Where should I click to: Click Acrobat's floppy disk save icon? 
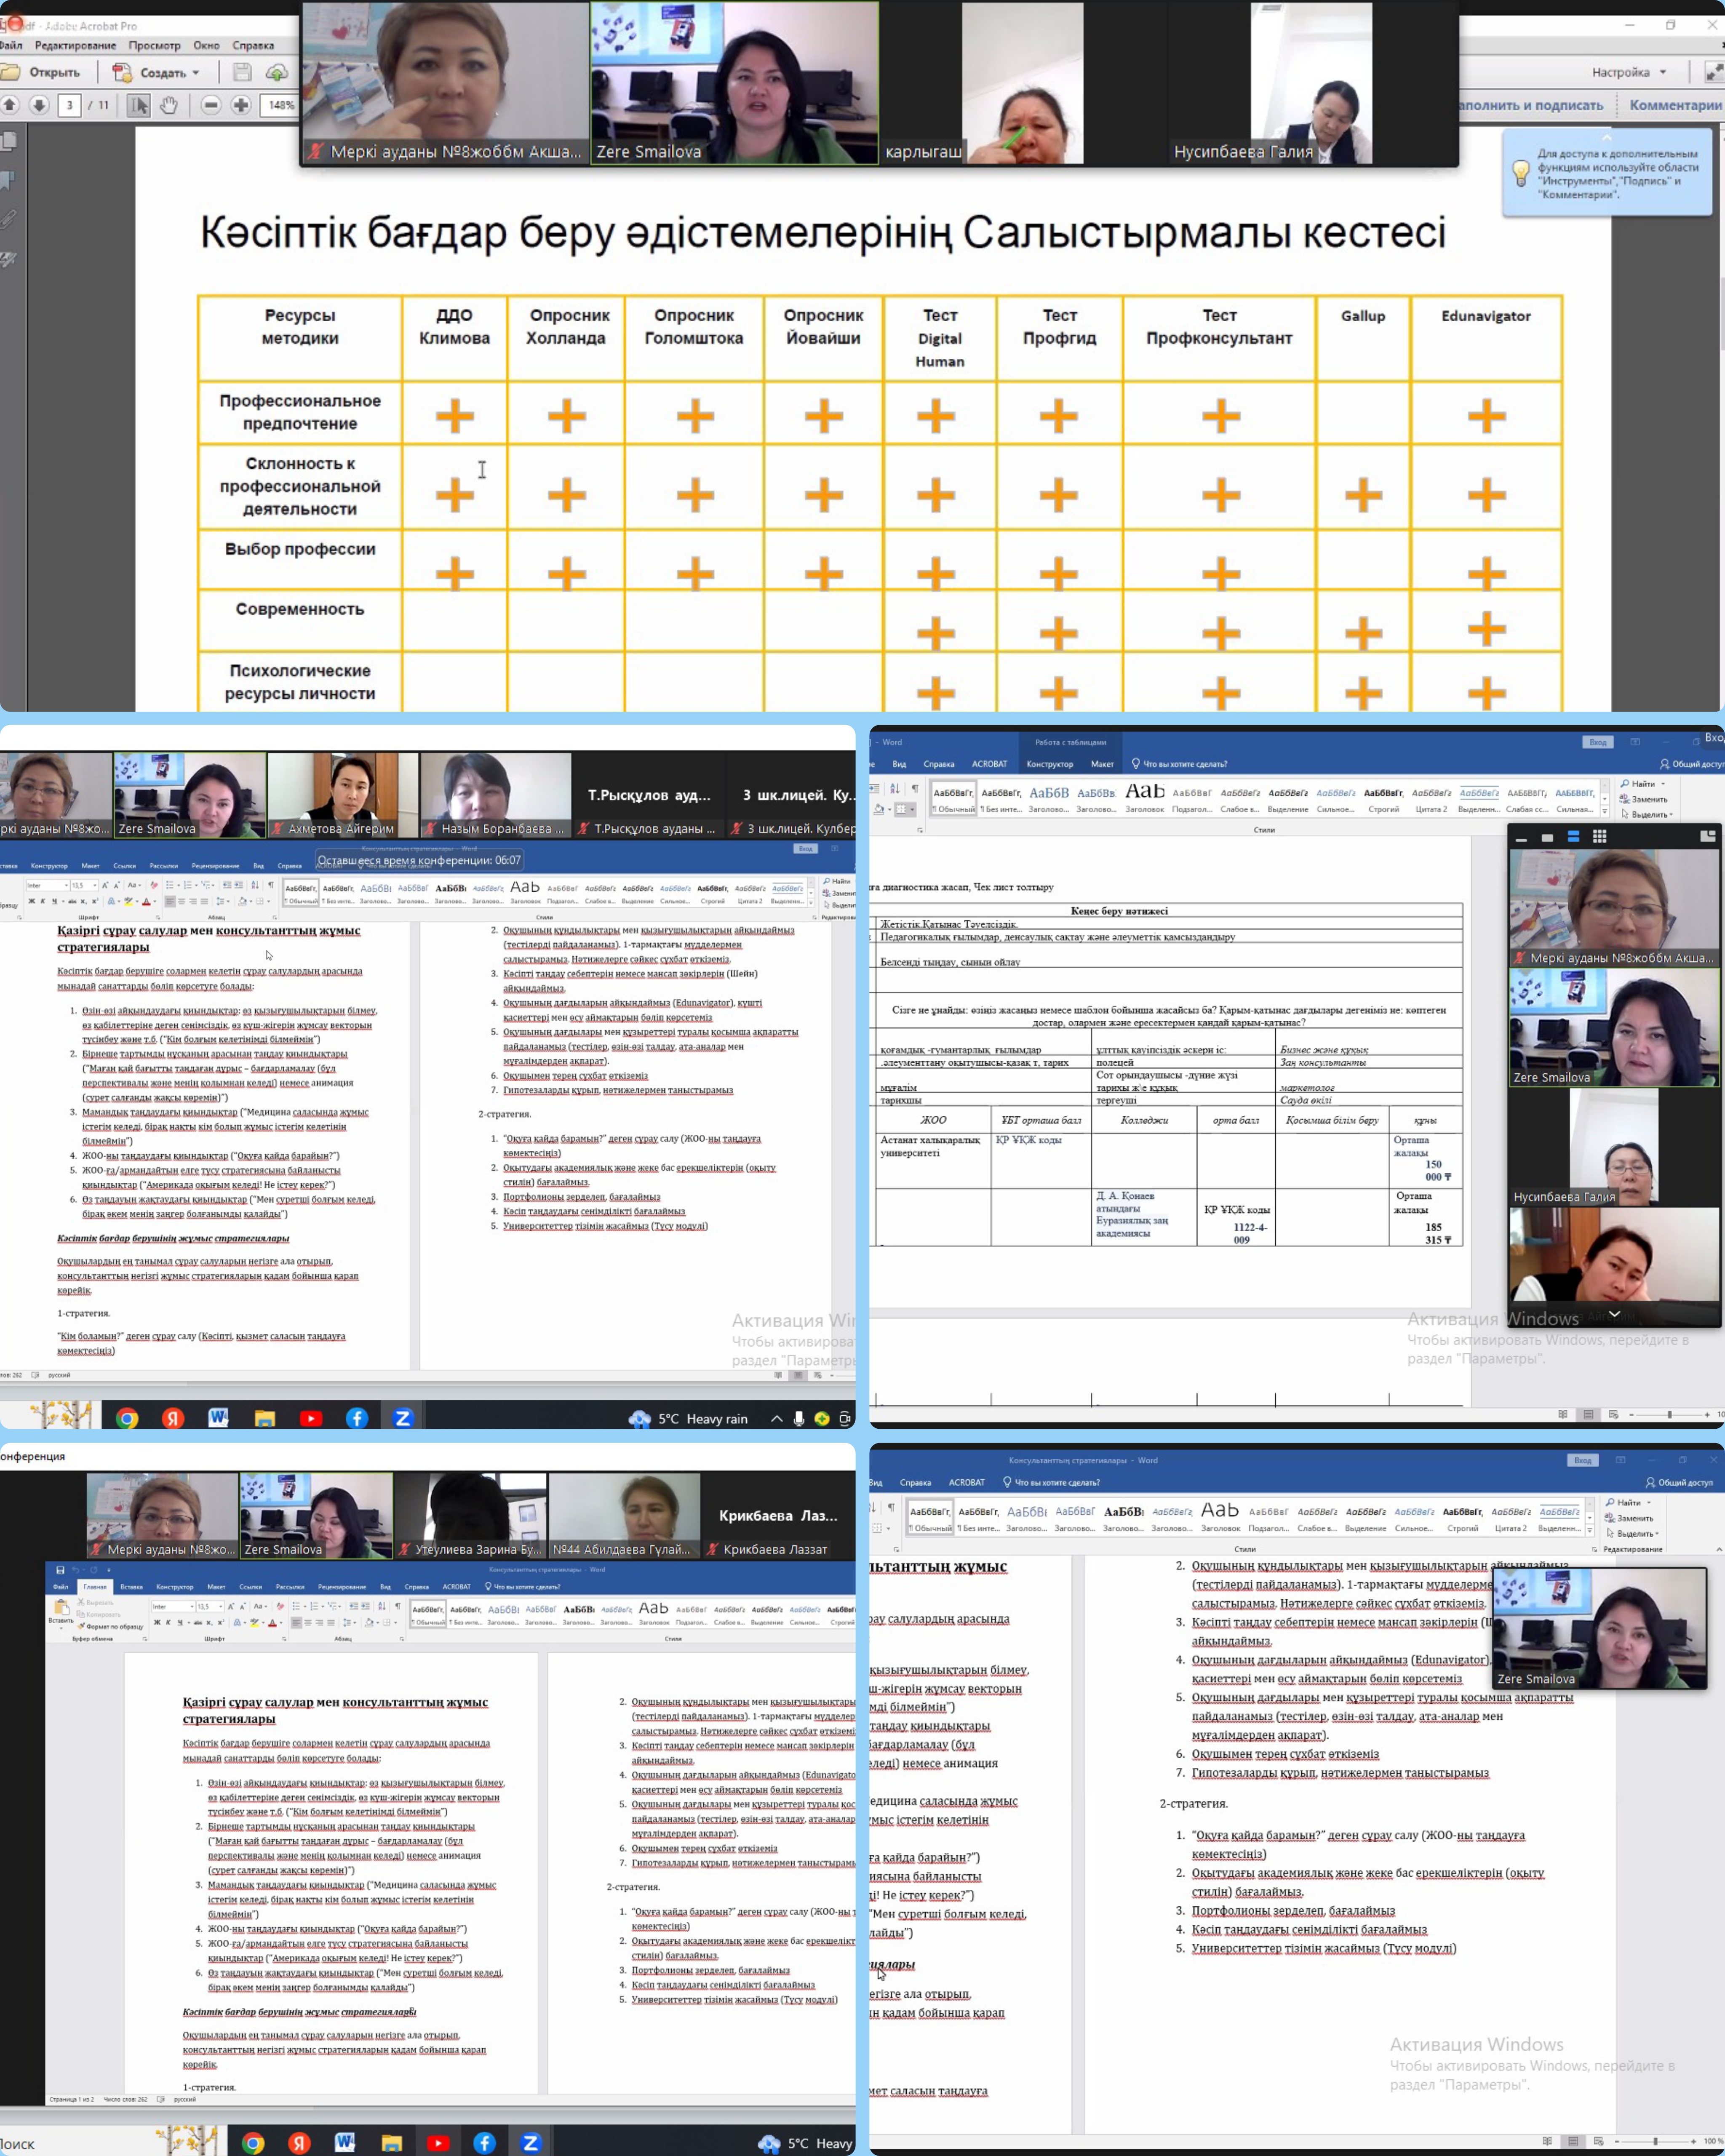tap(242, 72)
